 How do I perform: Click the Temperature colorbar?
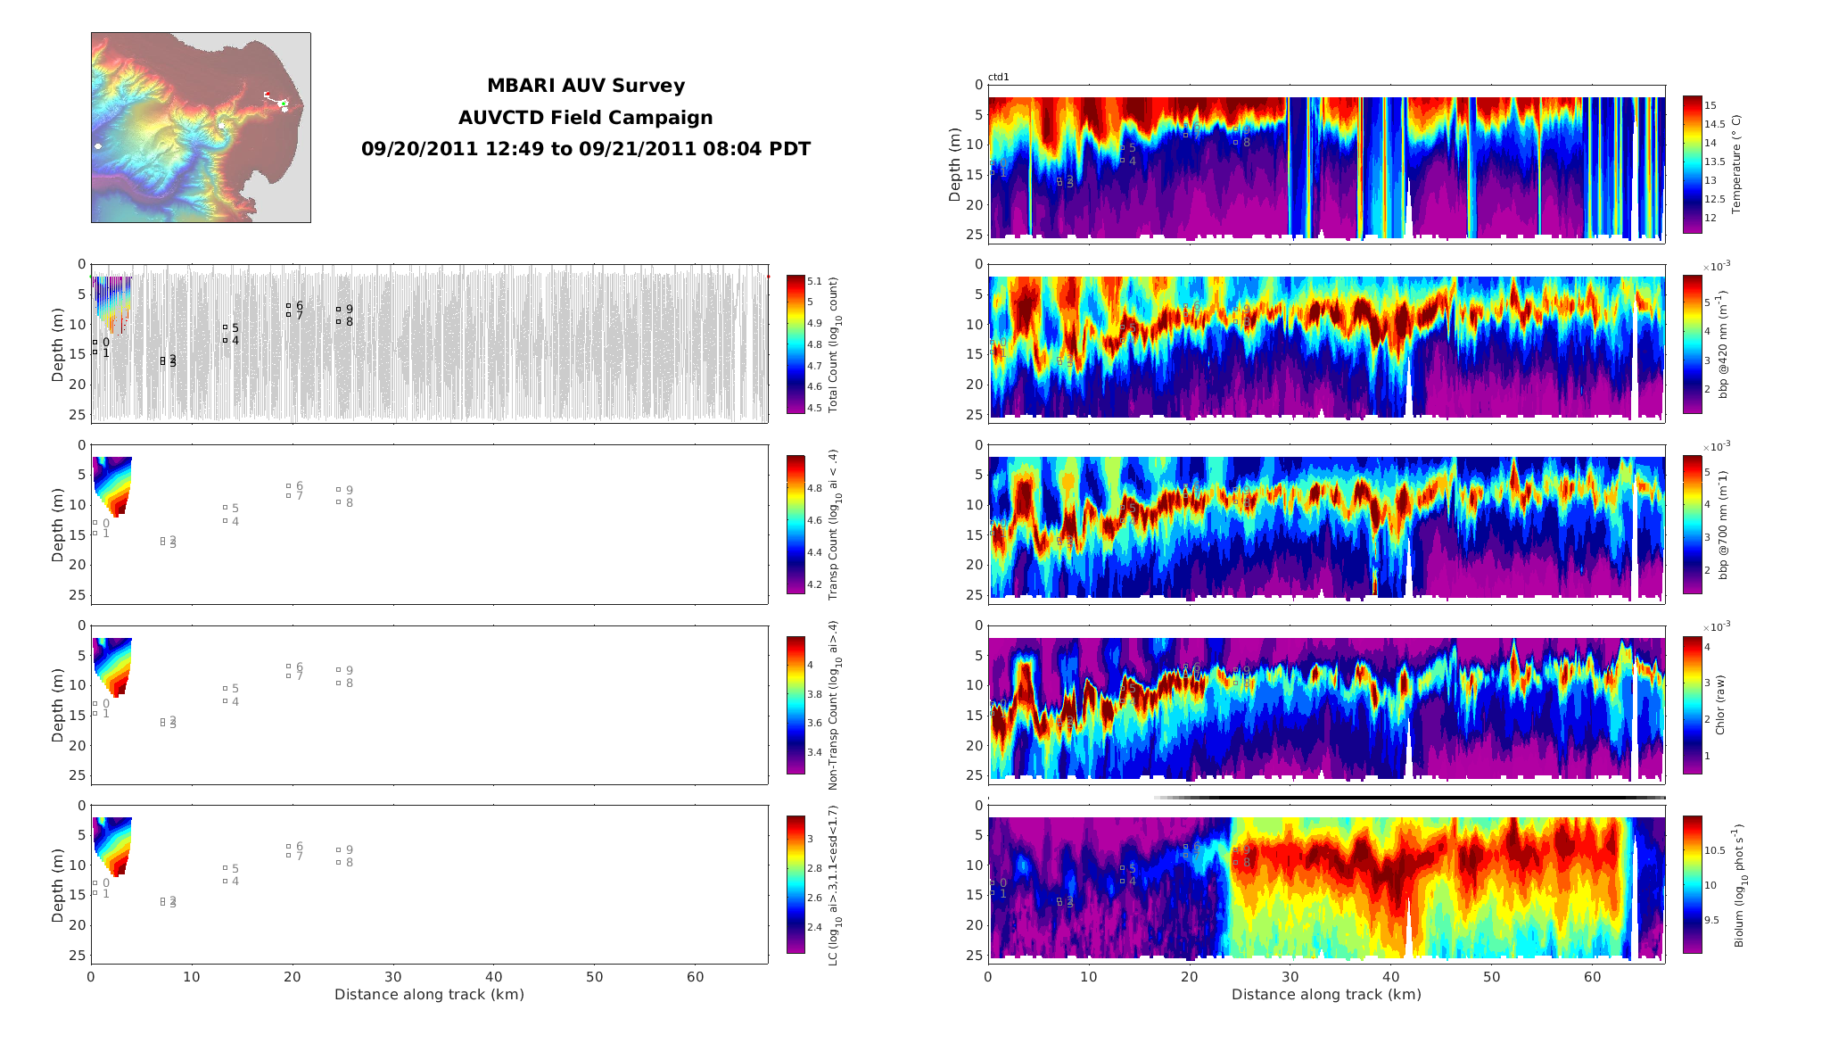pyautogui.click(x=1692, y=164)
